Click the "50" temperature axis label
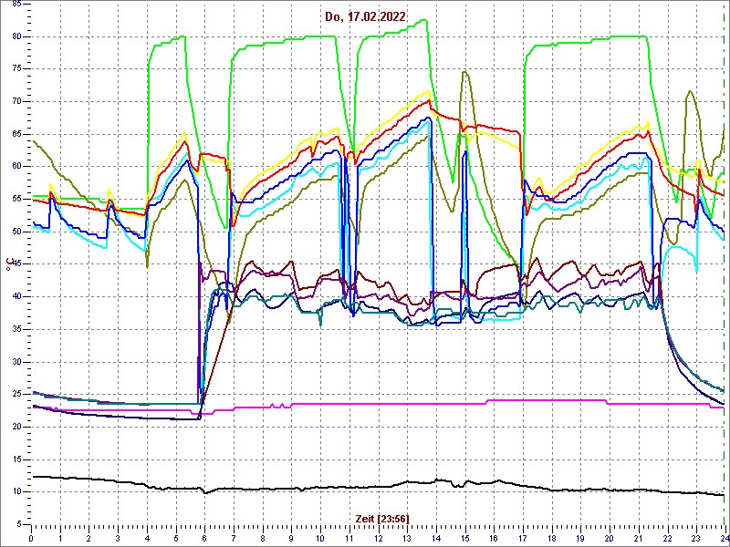 [x=16, y=232]
